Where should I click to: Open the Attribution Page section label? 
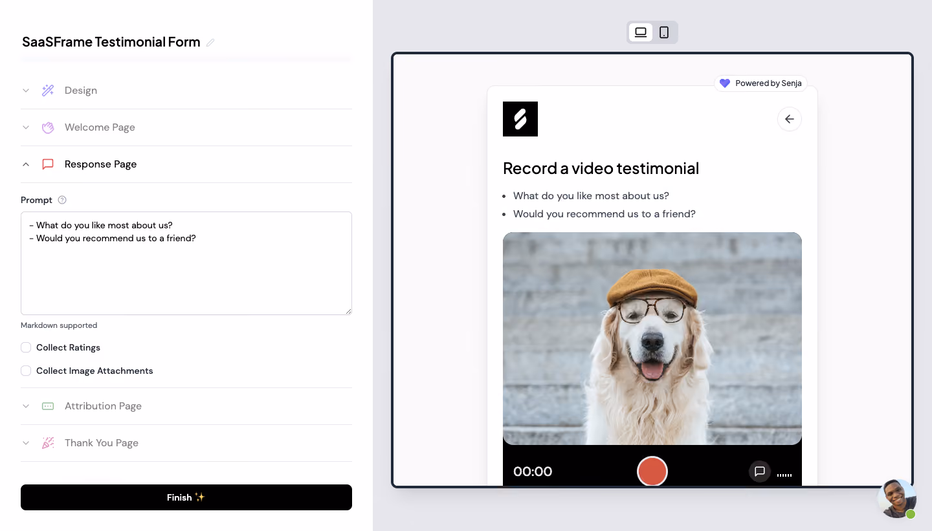coord(103,406)
